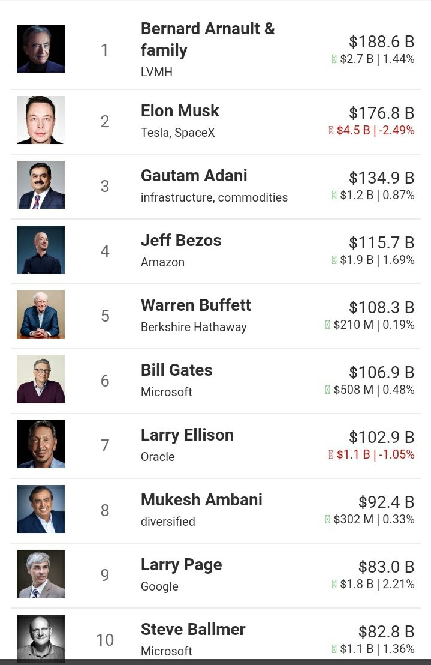Open the Warren Buffett name link

(196, 305)
